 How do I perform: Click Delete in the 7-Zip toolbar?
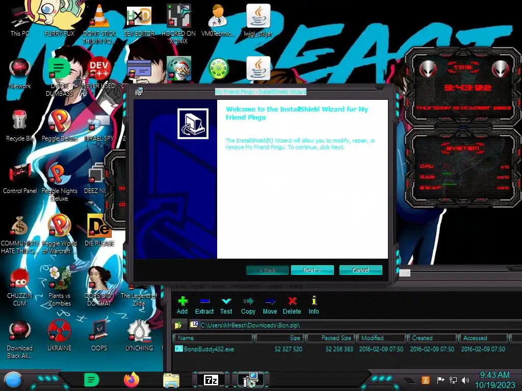(292, 305)
